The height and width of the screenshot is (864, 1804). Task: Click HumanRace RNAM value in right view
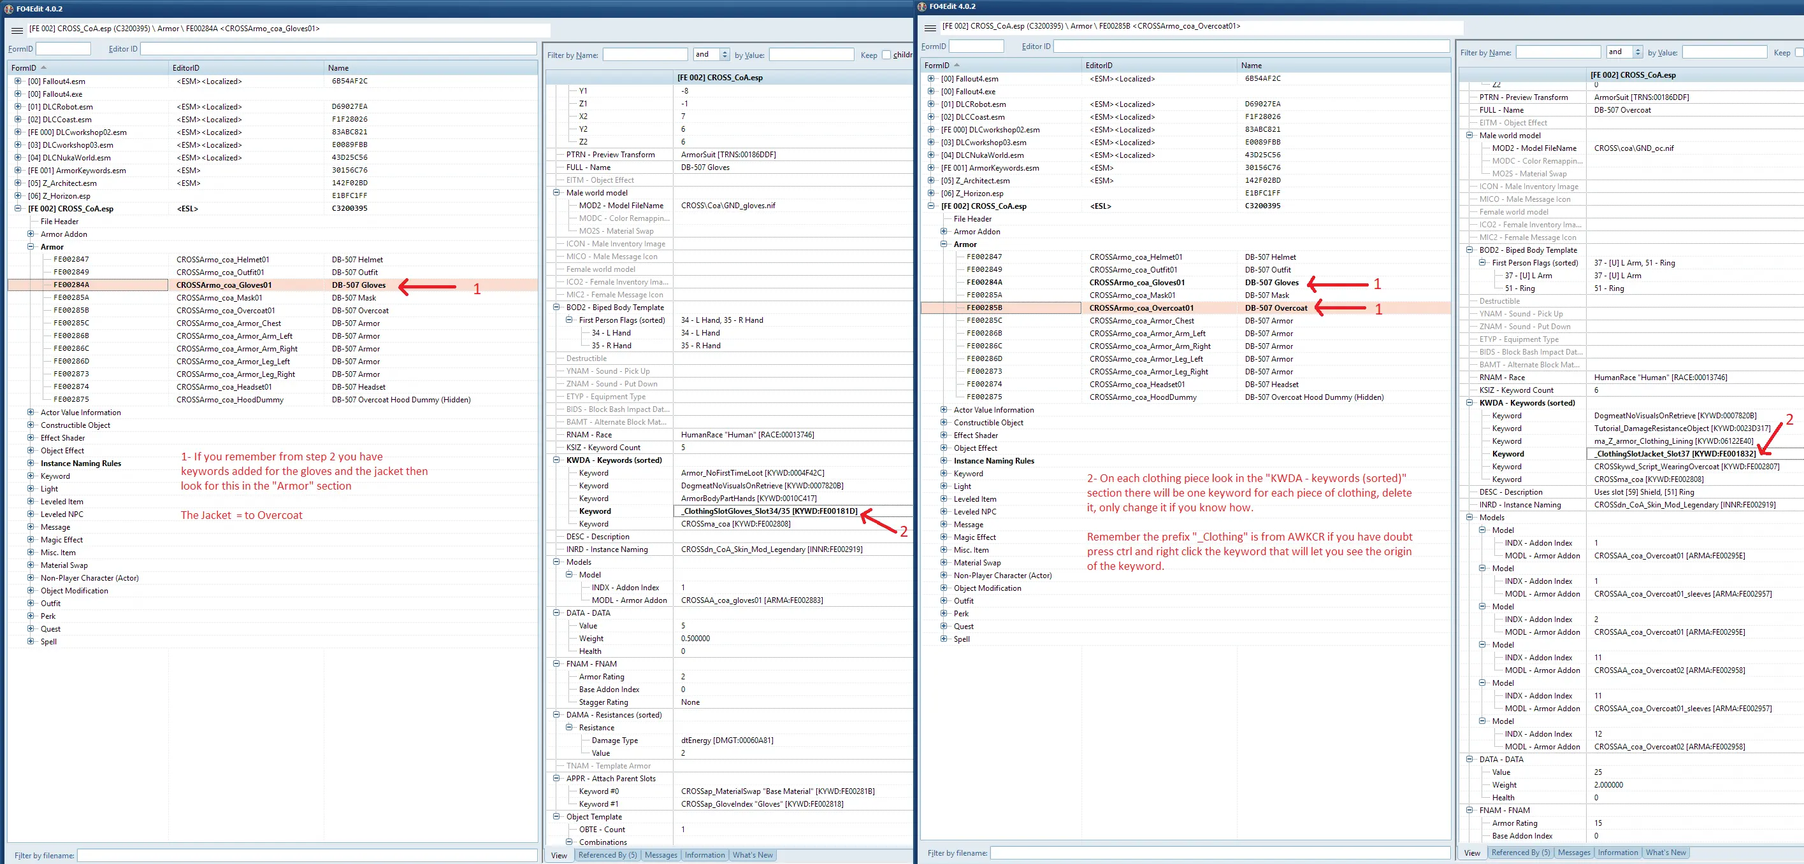(1661, 377)
